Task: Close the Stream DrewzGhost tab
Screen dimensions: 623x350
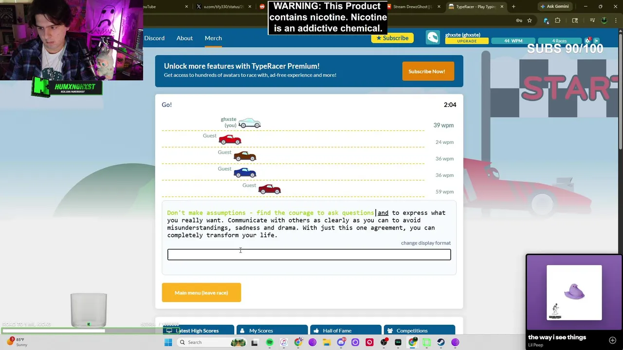Action: pyautogui.click(x=439, y=6)
